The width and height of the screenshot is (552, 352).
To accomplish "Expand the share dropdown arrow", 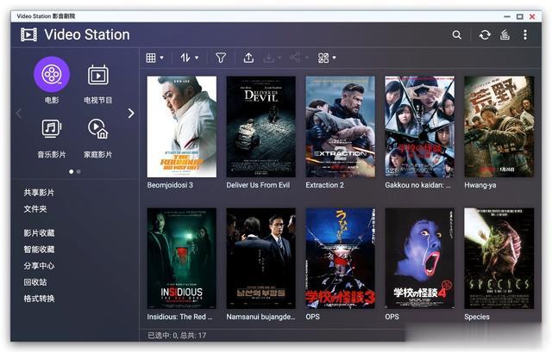I will (307, 58).
